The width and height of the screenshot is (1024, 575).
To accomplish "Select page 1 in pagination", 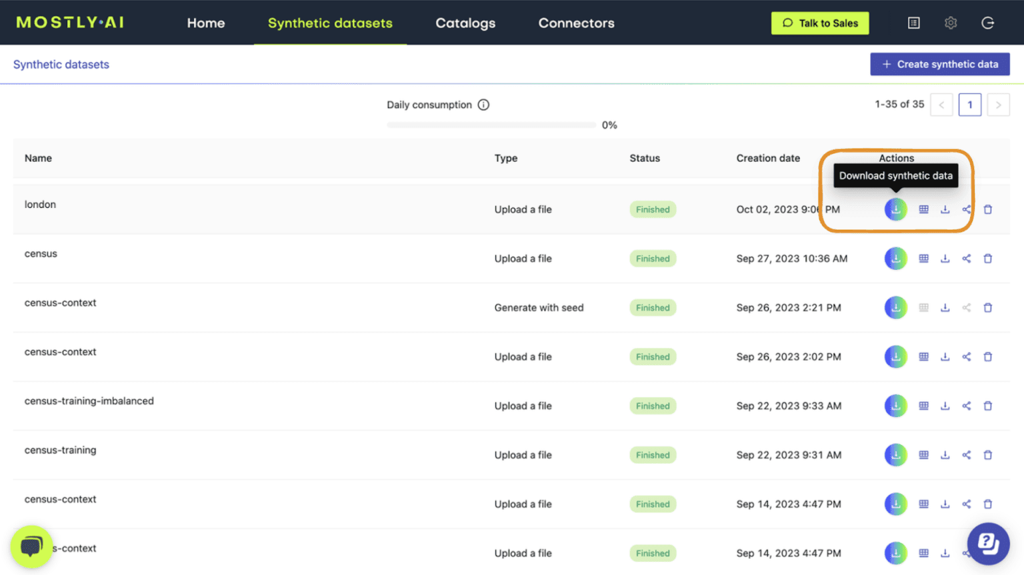I will (970, 105).
